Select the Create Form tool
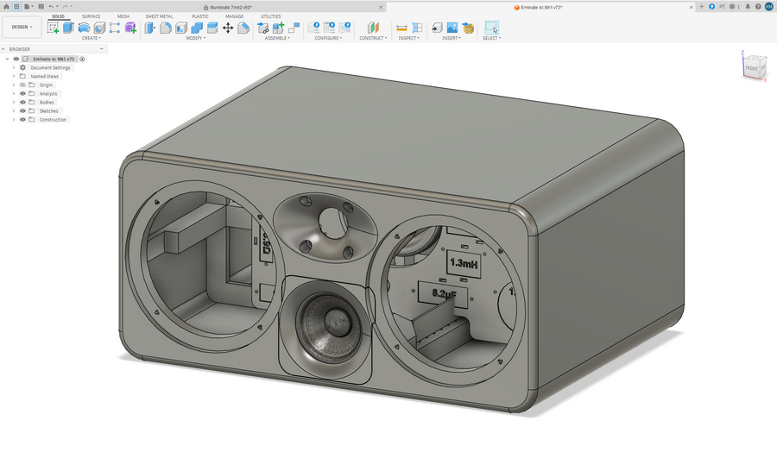This screenshot has height=452, width=777. [130, 28]
